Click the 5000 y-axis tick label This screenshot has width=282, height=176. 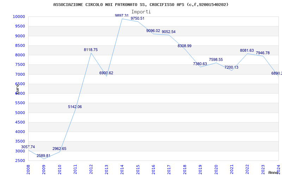20,113
